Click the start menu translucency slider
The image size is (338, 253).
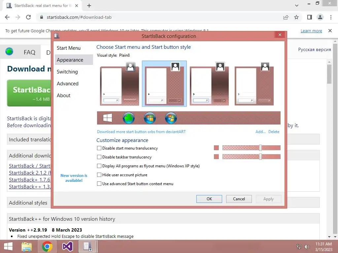click(x=251, y=148)
